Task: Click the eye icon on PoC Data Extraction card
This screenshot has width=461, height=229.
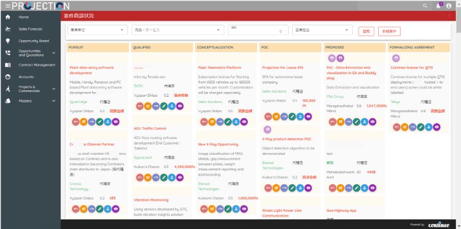Action: [372, 122]
